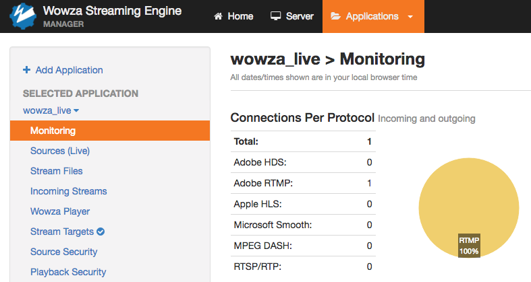Click the Add Application link
The width and height of the screenshot is (531, 282).
point(69,70)
